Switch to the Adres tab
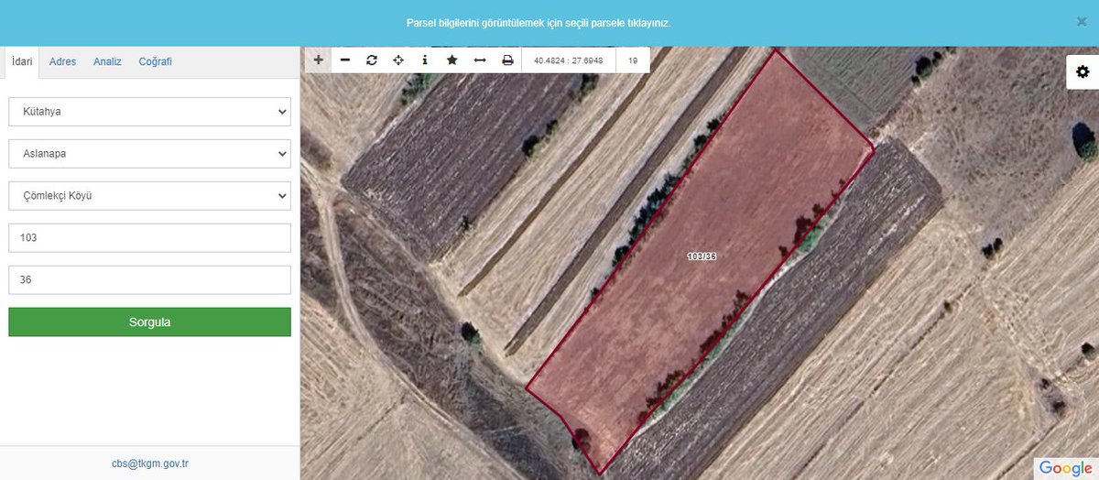Image resolution: width=1099 pixels, height=480 pixels. pos(62,61)
